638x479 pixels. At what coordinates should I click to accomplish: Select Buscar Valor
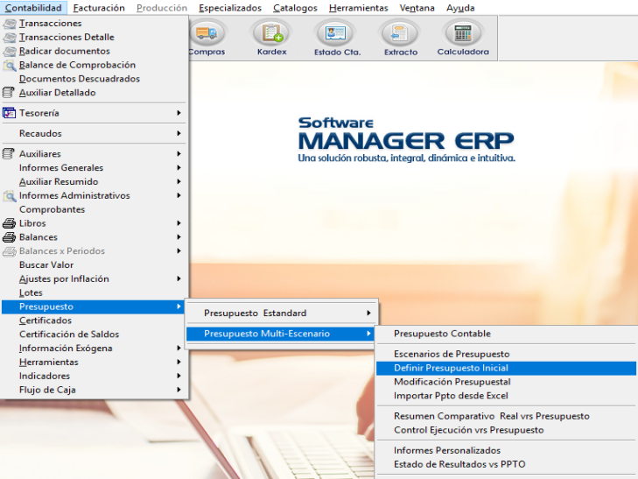94,264
